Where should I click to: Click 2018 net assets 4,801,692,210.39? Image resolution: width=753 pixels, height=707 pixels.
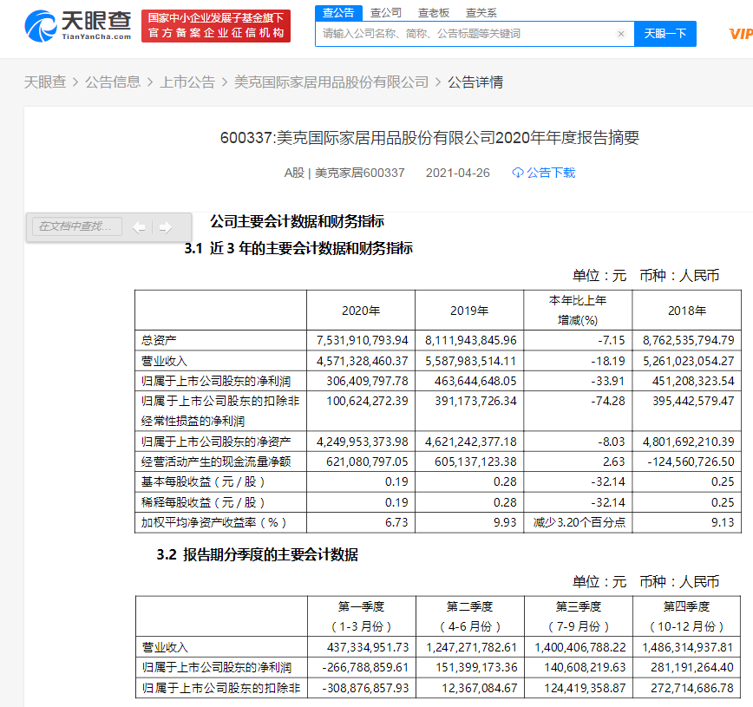click(689, 442)
